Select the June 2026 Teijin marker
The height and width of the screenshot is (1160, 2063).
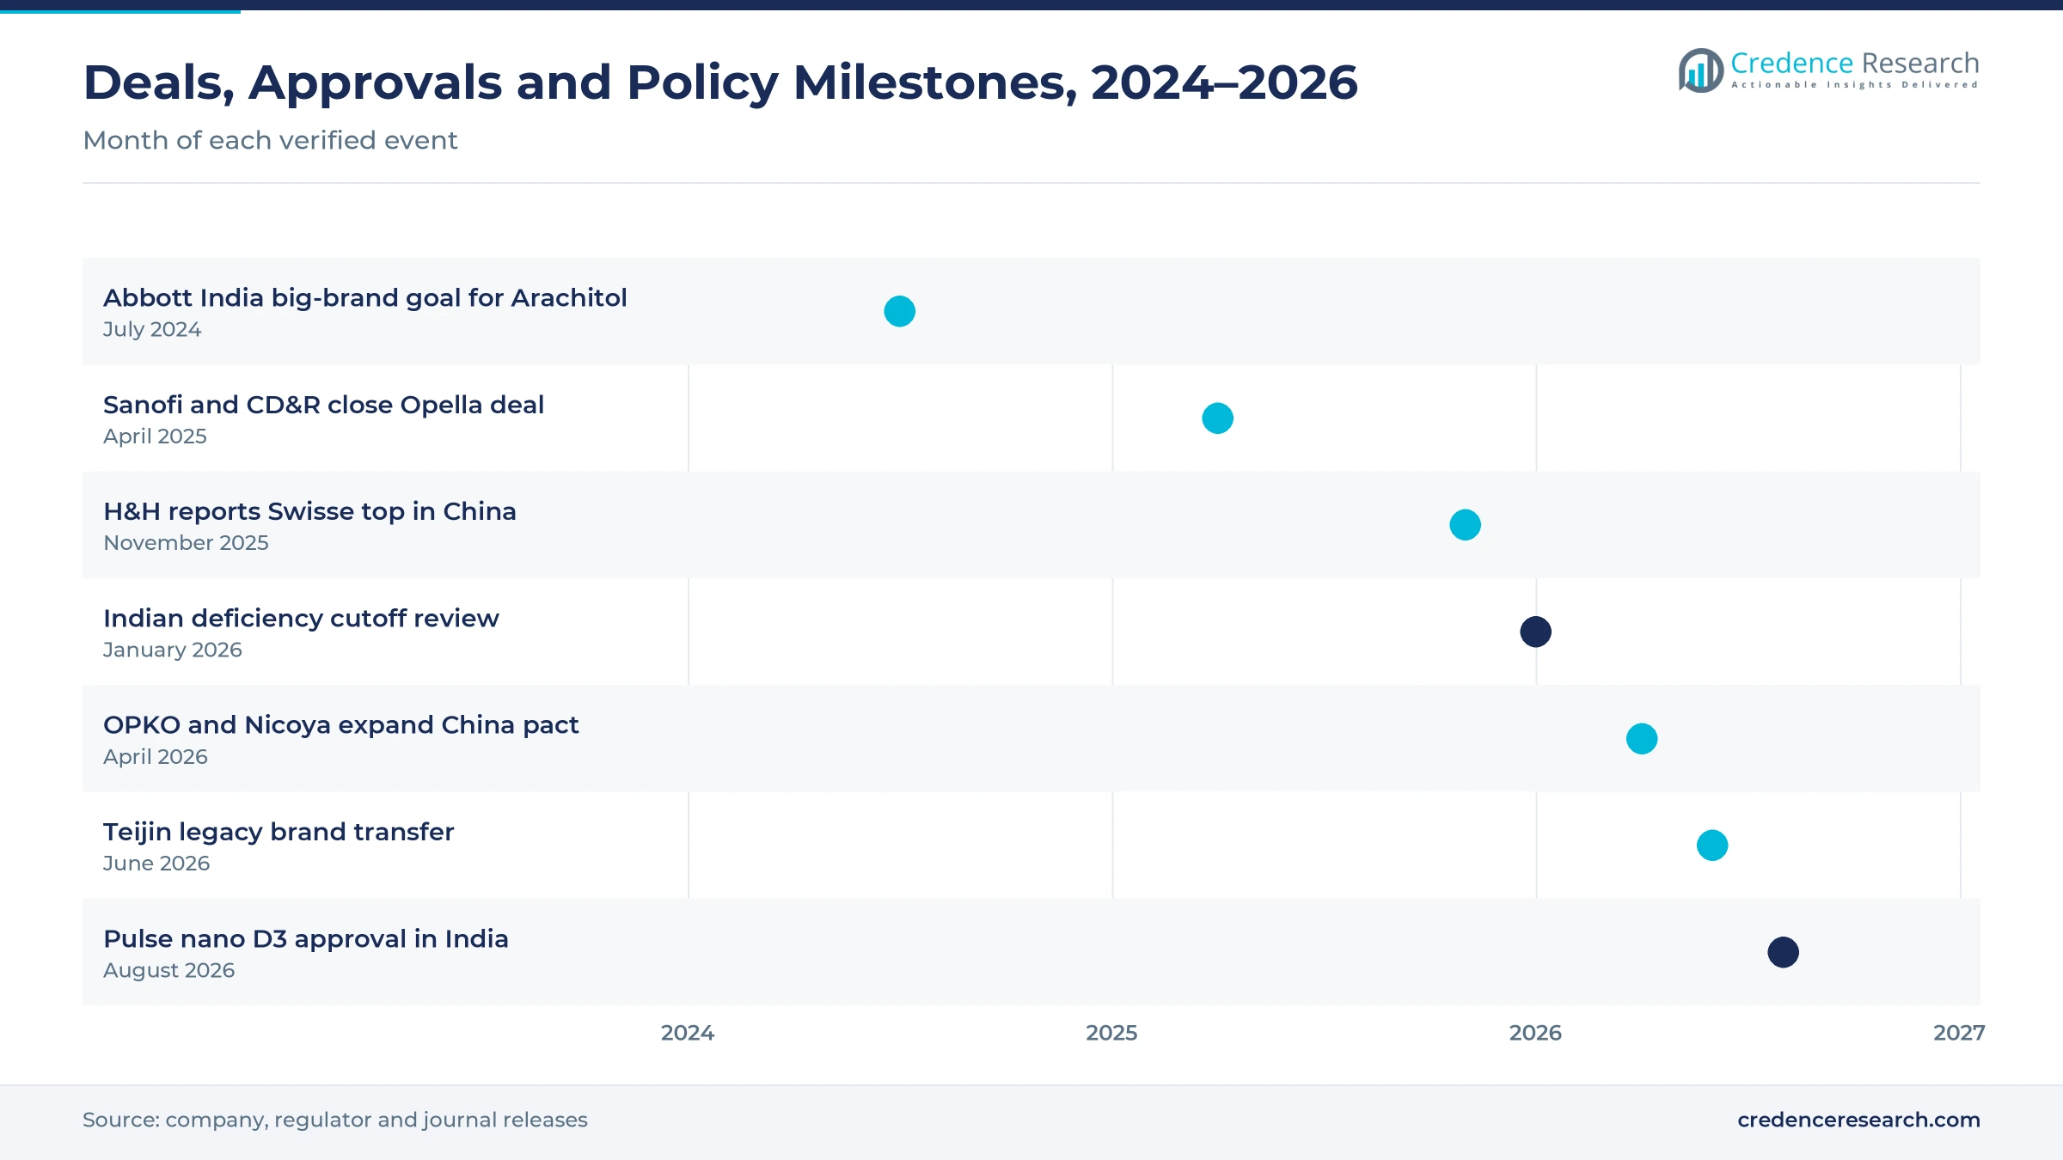(x=1712, y=846)
